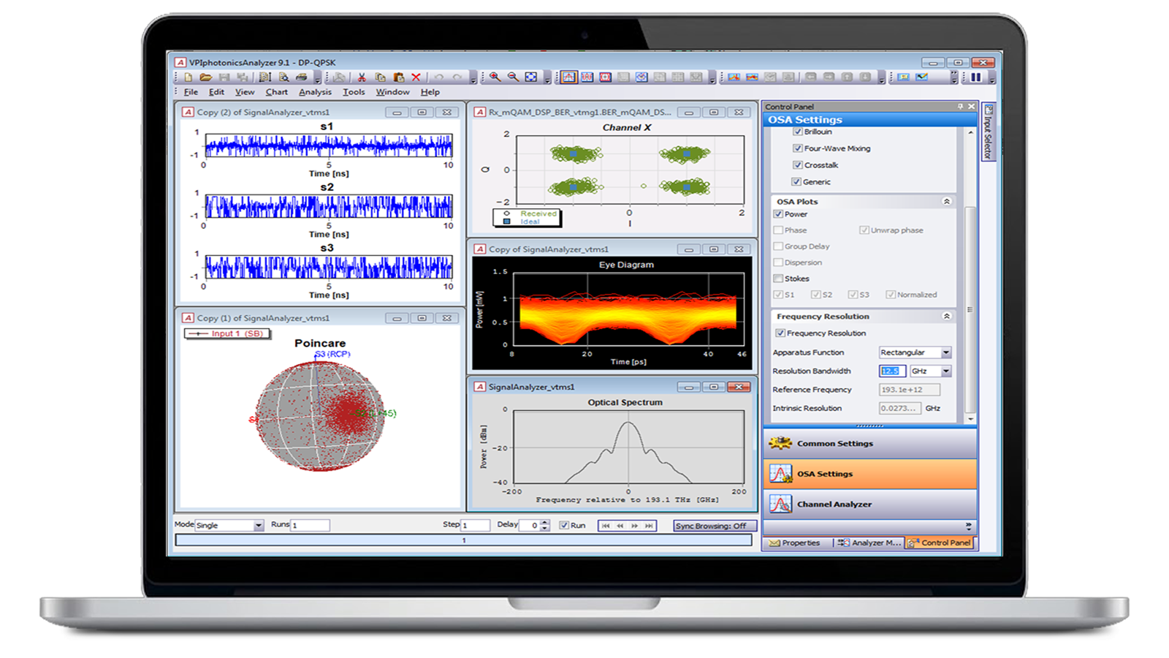Open a file with the folder icon

tap(206, 77)
